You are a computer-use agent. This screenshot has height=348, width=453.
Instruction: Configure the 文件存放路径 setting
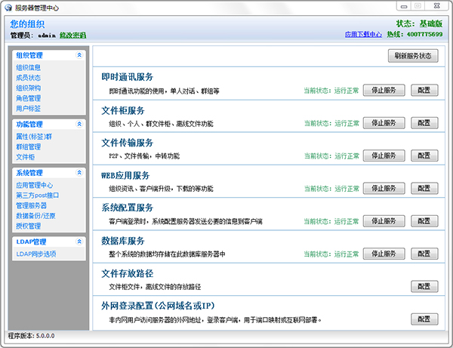424,286
